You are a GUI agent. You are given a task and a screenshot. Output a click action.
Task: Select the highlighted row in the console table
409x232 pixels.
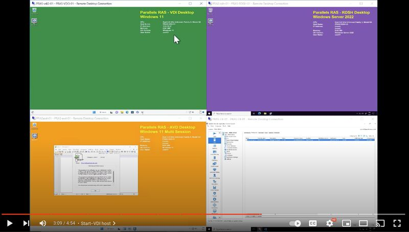pyautogui.click(x=310, y=140)
